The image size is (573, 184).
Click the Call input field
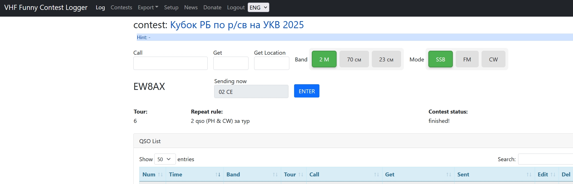(x=170, y=63)
